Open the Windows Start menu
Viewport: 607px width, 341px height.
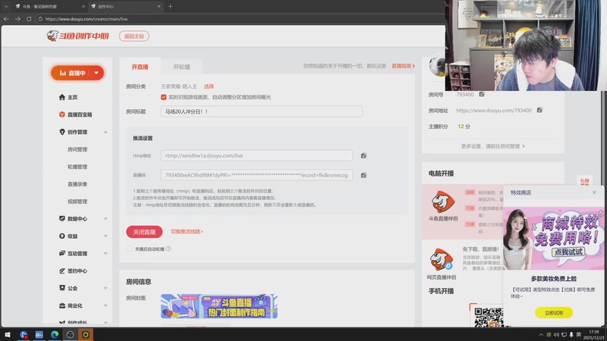pyautogui.click(x=8, y=334)
